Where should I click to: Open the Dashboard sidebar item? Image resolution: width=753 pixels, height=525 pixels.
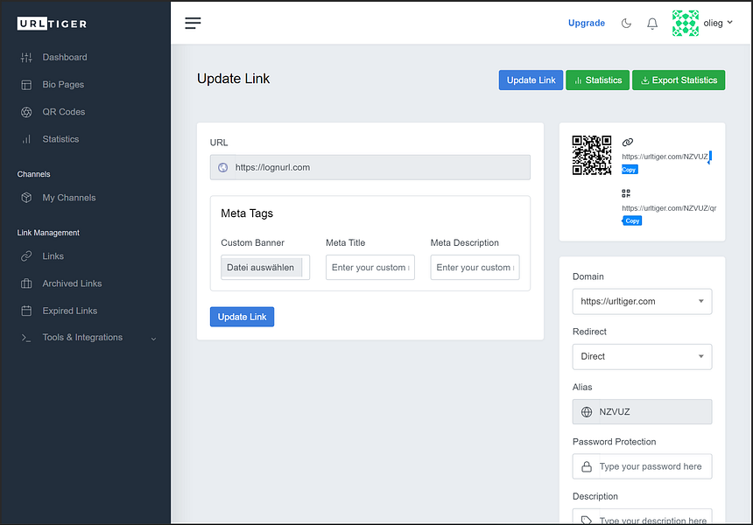pos(64,57)
